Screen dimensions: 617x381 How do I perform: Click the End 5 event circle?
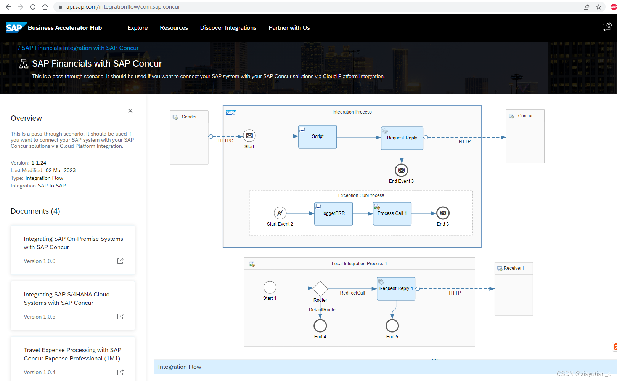tap(392, 326)
